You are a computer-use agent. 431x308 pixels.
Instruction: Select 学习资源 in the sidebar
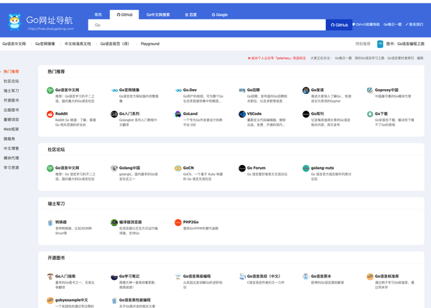[x=11, y=167]
